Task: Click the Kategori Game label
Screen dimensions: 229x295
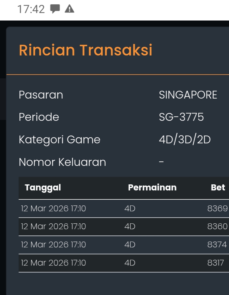Action: click(x=59, y=140)
